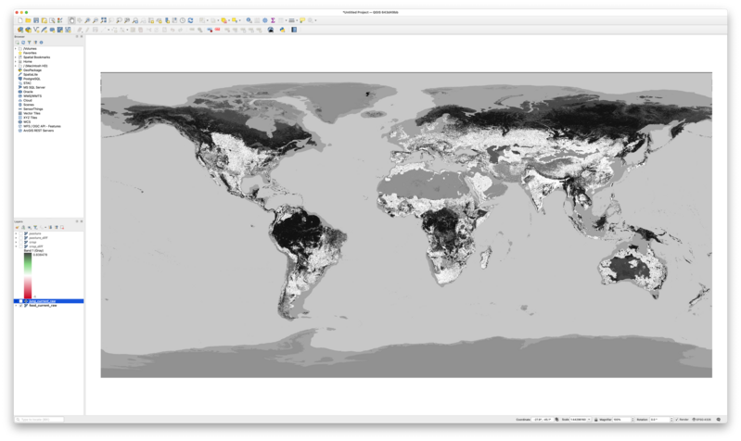Open the Statistical Summary sigma icon
This screenshot has height=441, width=741.
click(x=273, y=19)
